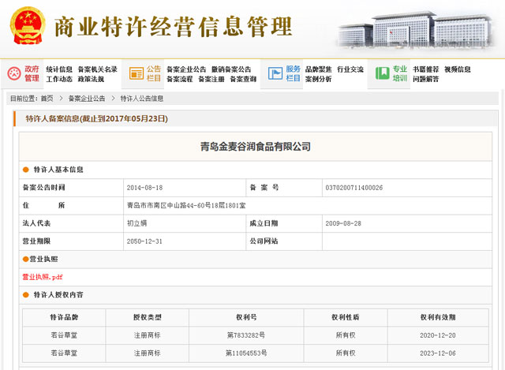Select the legal representative name 初立娟
Viewport: 505px width, 370px height.
pos(137,223)
